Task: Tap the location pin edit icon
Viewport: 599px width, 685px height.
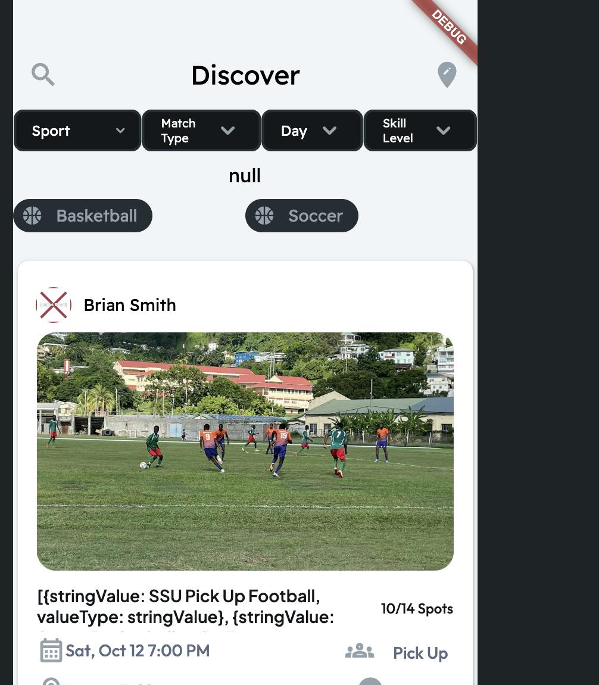Action: (447, 74)
